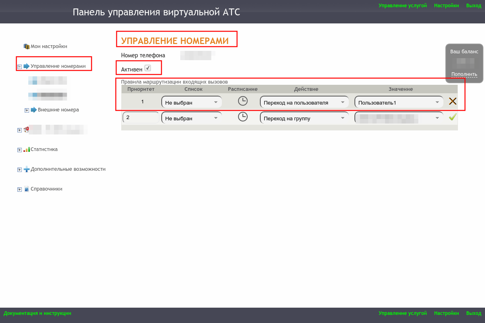Select Внешние номера sidebar item
The height and width of the screenshot is (323, 485).
pos(58,110)
